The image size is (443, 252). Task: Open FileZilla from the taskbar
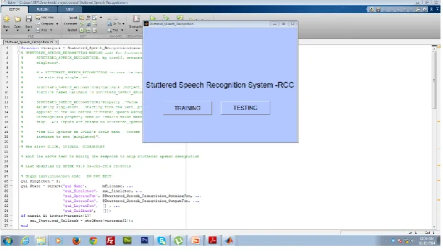111,241
